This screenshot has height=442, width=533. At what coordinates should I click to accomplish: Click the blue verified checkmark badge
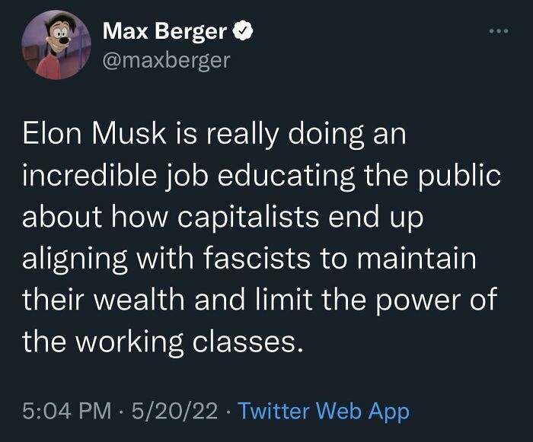point(244,31)
